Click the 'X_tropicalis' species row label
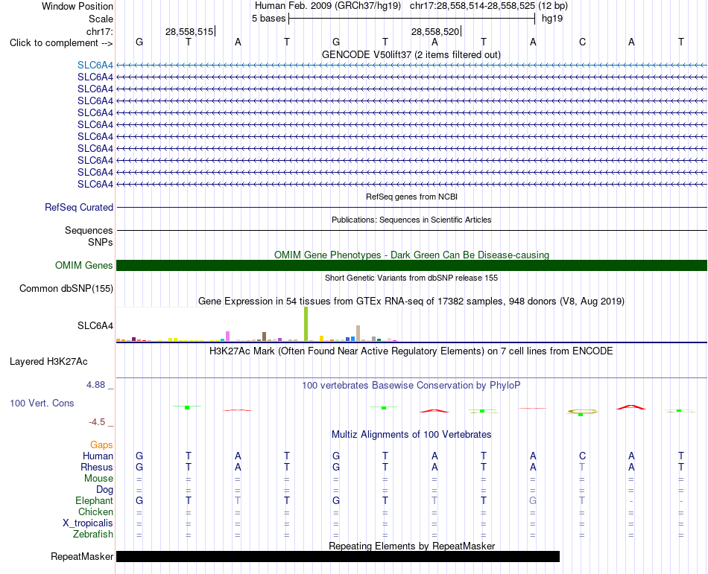This screenshot has width=708, height=574. (x=88, y=523)
